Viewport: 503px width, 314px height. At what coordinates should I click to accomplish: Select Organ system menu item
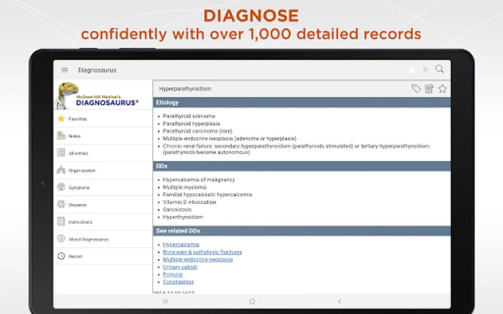103,170
